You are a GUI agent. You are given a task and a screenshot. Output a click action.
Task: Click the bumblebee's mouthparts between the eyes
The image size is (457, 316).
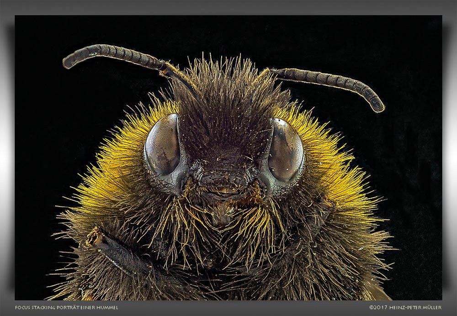pos(225,183)
